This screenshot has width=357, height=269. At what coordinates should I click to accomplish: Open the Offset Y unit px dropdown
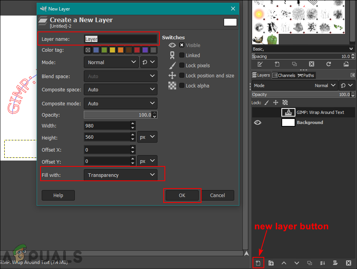point(147,161)
